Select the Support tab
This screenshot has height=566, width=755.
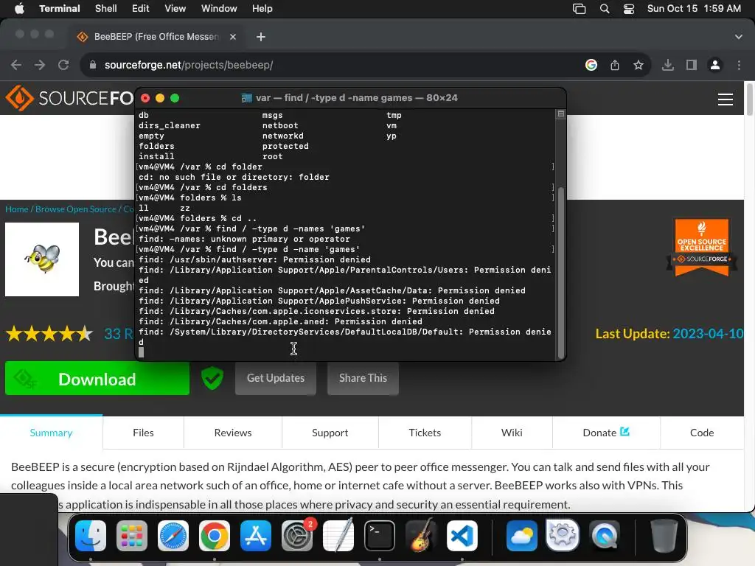[330, 433]
